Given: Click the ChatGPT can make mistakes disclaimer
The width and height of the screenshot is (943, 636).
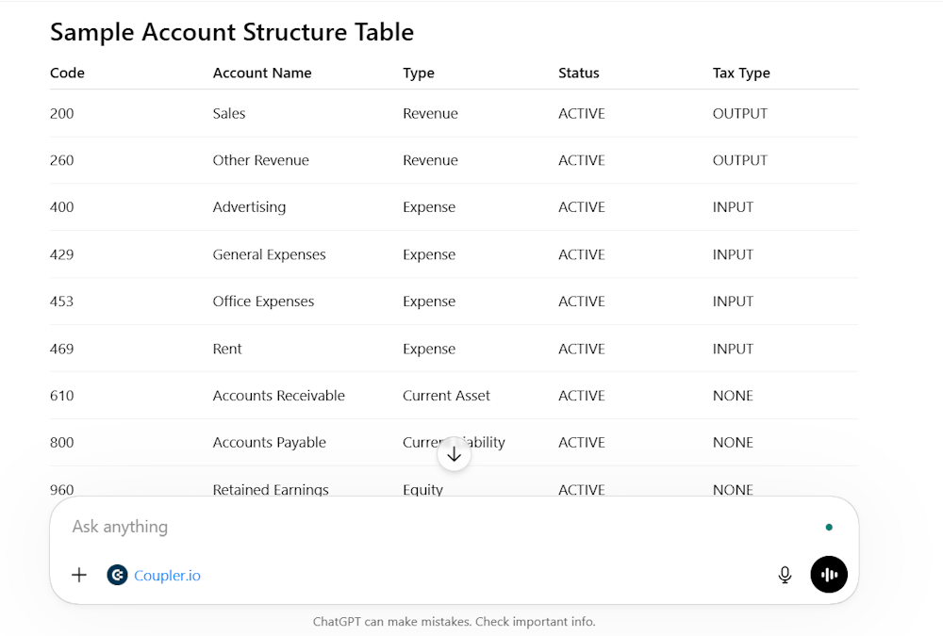Looking at the screenshot, I should (455, 622).
